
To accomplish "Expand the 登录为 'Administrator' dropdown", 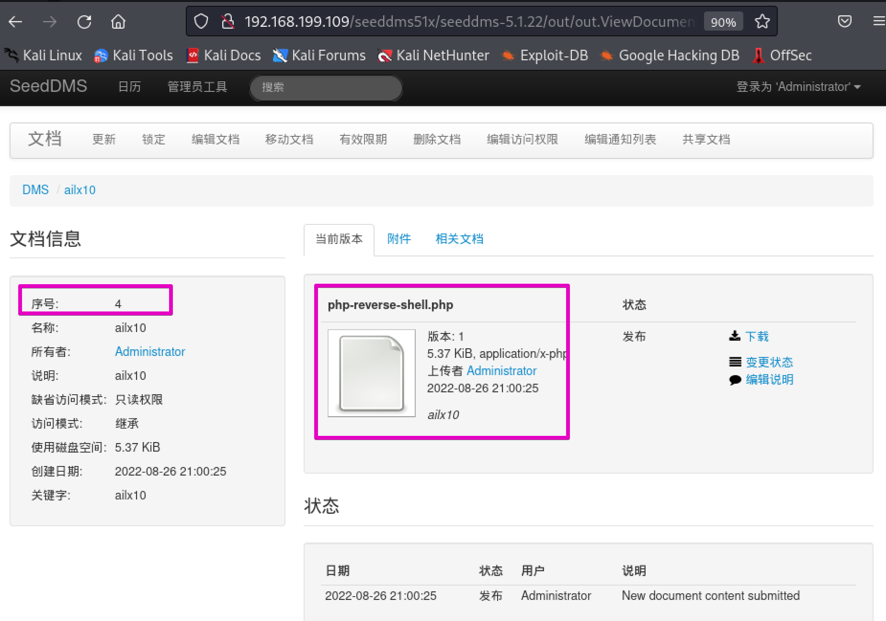I will pos(798,87).
